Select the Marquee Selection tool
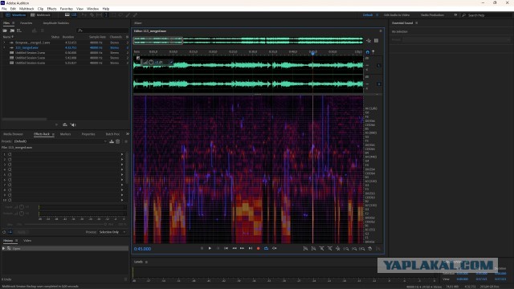Viewport: 514px width, 289px height. [113, 15]
